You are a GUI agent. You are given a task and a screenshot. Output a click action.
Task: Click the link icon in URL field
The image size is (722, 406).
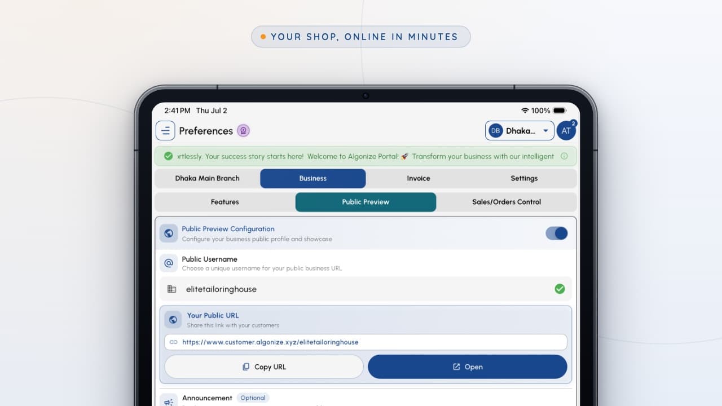click(x=174, y=342)
